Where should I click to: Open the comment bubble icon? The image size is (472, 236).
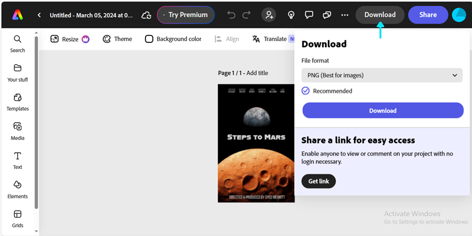(x=309, y=15)
